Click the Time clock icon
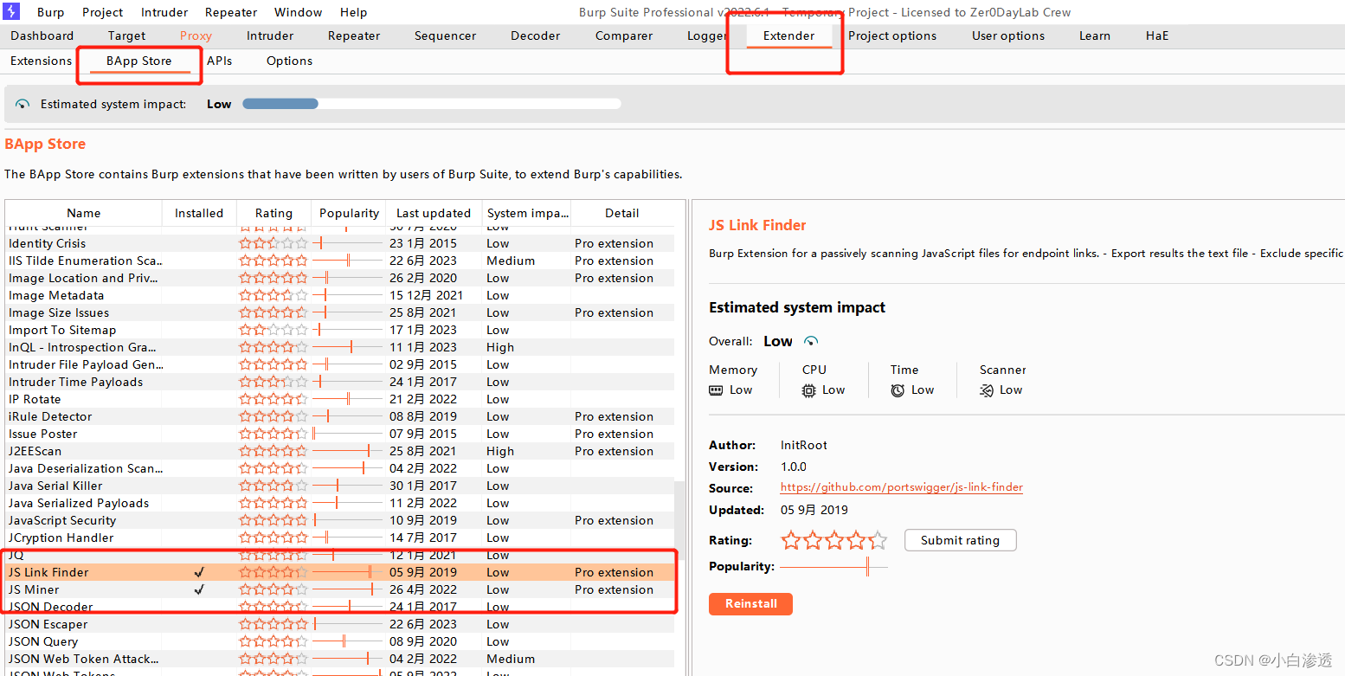This screenshot has height=676, width=1345. click(x=898, y=390)
